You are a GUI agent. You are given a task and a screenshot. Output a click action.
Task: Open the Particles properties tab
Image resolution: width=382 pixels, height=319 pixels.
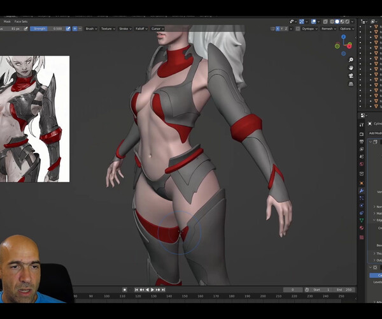point(362,198)
